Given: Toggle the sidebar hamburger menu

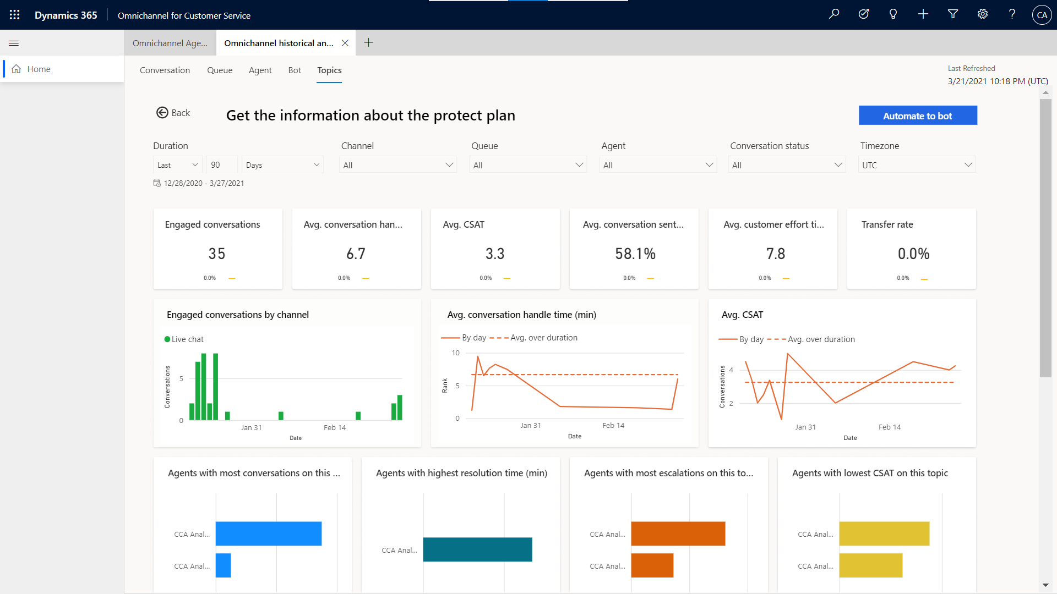Looking at the screenshot, I should [x=14, y=43].
